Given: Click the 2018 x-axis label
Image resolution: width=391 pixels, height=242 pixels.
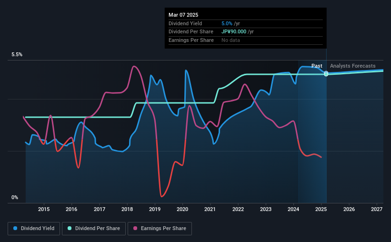Looking at the screenshot, I should 127,209.
